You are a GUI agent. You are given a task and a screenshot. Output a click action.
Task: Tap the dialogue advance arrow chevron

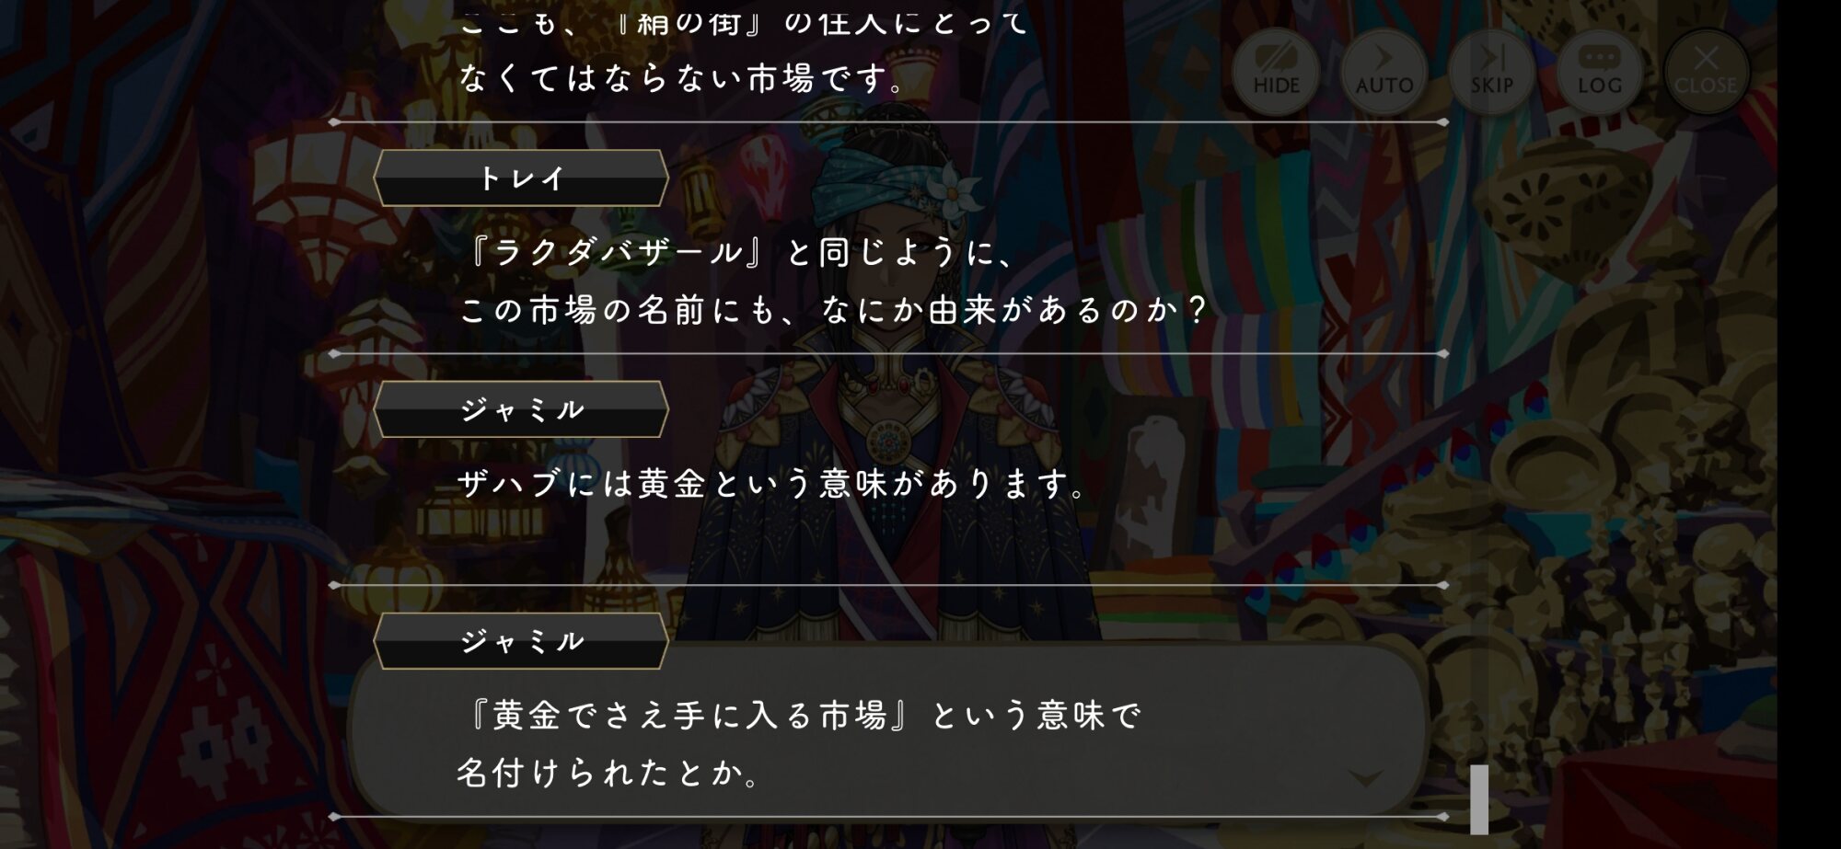[x=1364, y=779]
